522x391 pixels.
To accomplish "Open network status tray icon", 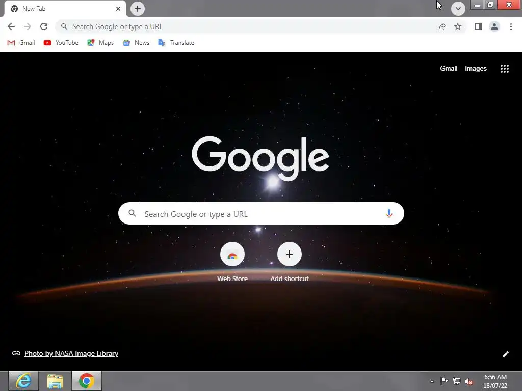I will (x=457, y=381).
